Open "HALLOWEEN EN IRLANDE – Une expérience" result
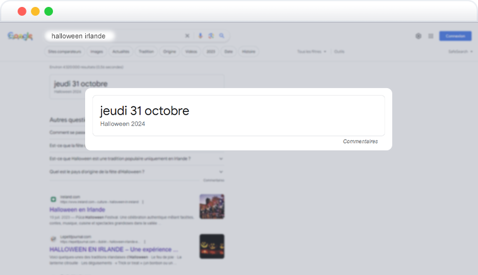The height and width of the screenshot is (275, 478). pyautogui.click(x=114, y=249)
